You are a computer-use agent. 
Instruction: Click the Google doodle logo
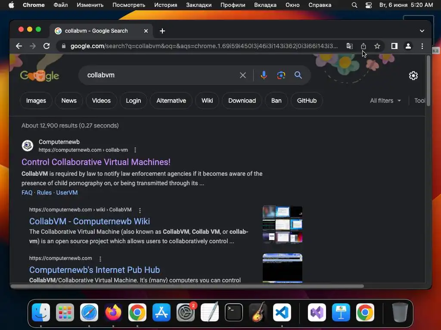coord(40,75)
